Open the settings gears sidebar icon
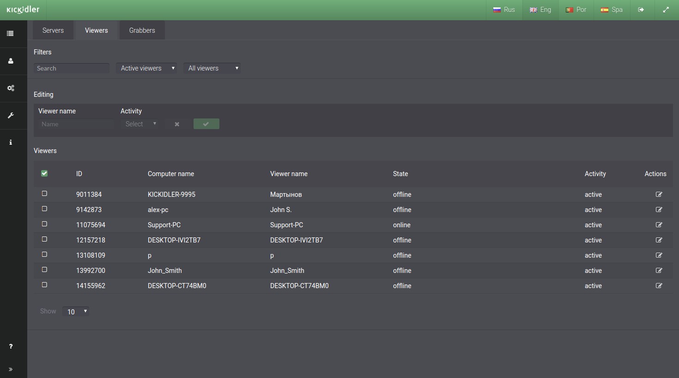 [x=11, y=88]
